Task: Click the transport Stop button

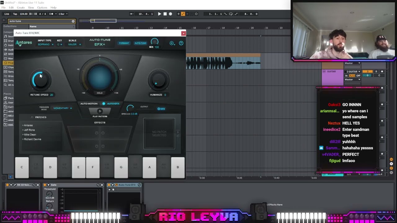Action: [165, 14]
